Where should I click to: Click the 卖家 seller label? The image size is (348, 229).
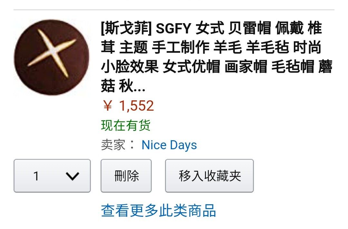(x=113, y=145)
